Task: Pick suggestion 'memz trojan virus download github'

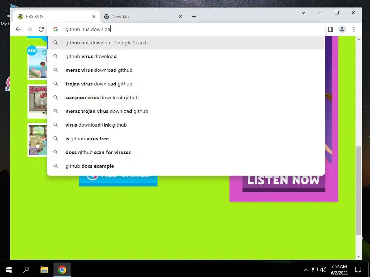Action: click(186, 111)
